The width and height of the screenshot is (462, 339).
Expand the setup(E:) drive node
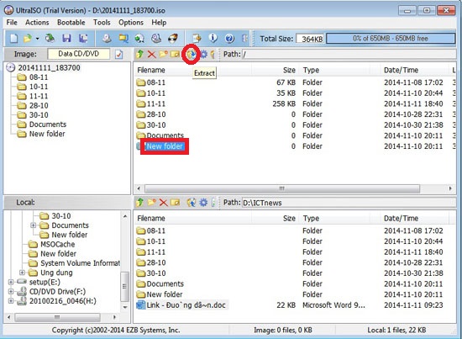coord(11,282)
